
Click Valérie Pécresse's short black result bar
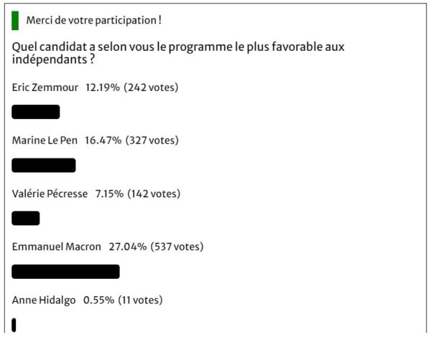[x=26, y=219]
